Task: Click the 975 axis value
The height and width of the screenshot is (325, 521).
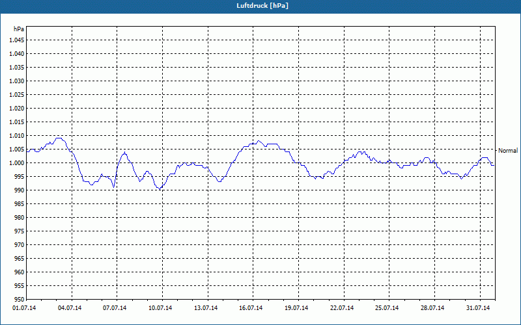Action: coord(20,231)
